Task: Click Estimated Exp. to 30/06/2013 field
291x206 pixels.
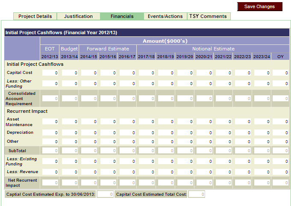Action: [105, 194]
